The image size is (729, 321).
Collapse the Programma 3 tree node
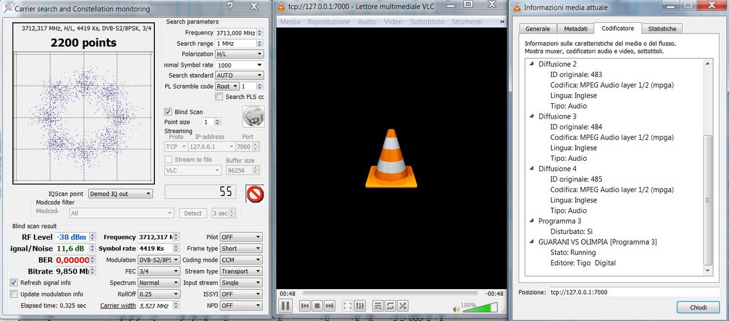(x=532, y=222)
